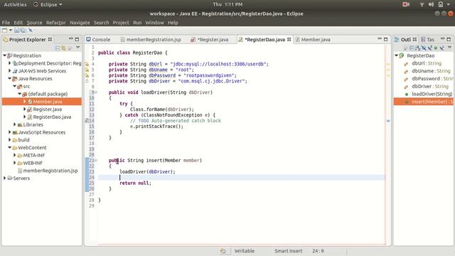Maximize the editor area
The image size is (455, 256).
[x=385, y=39]
